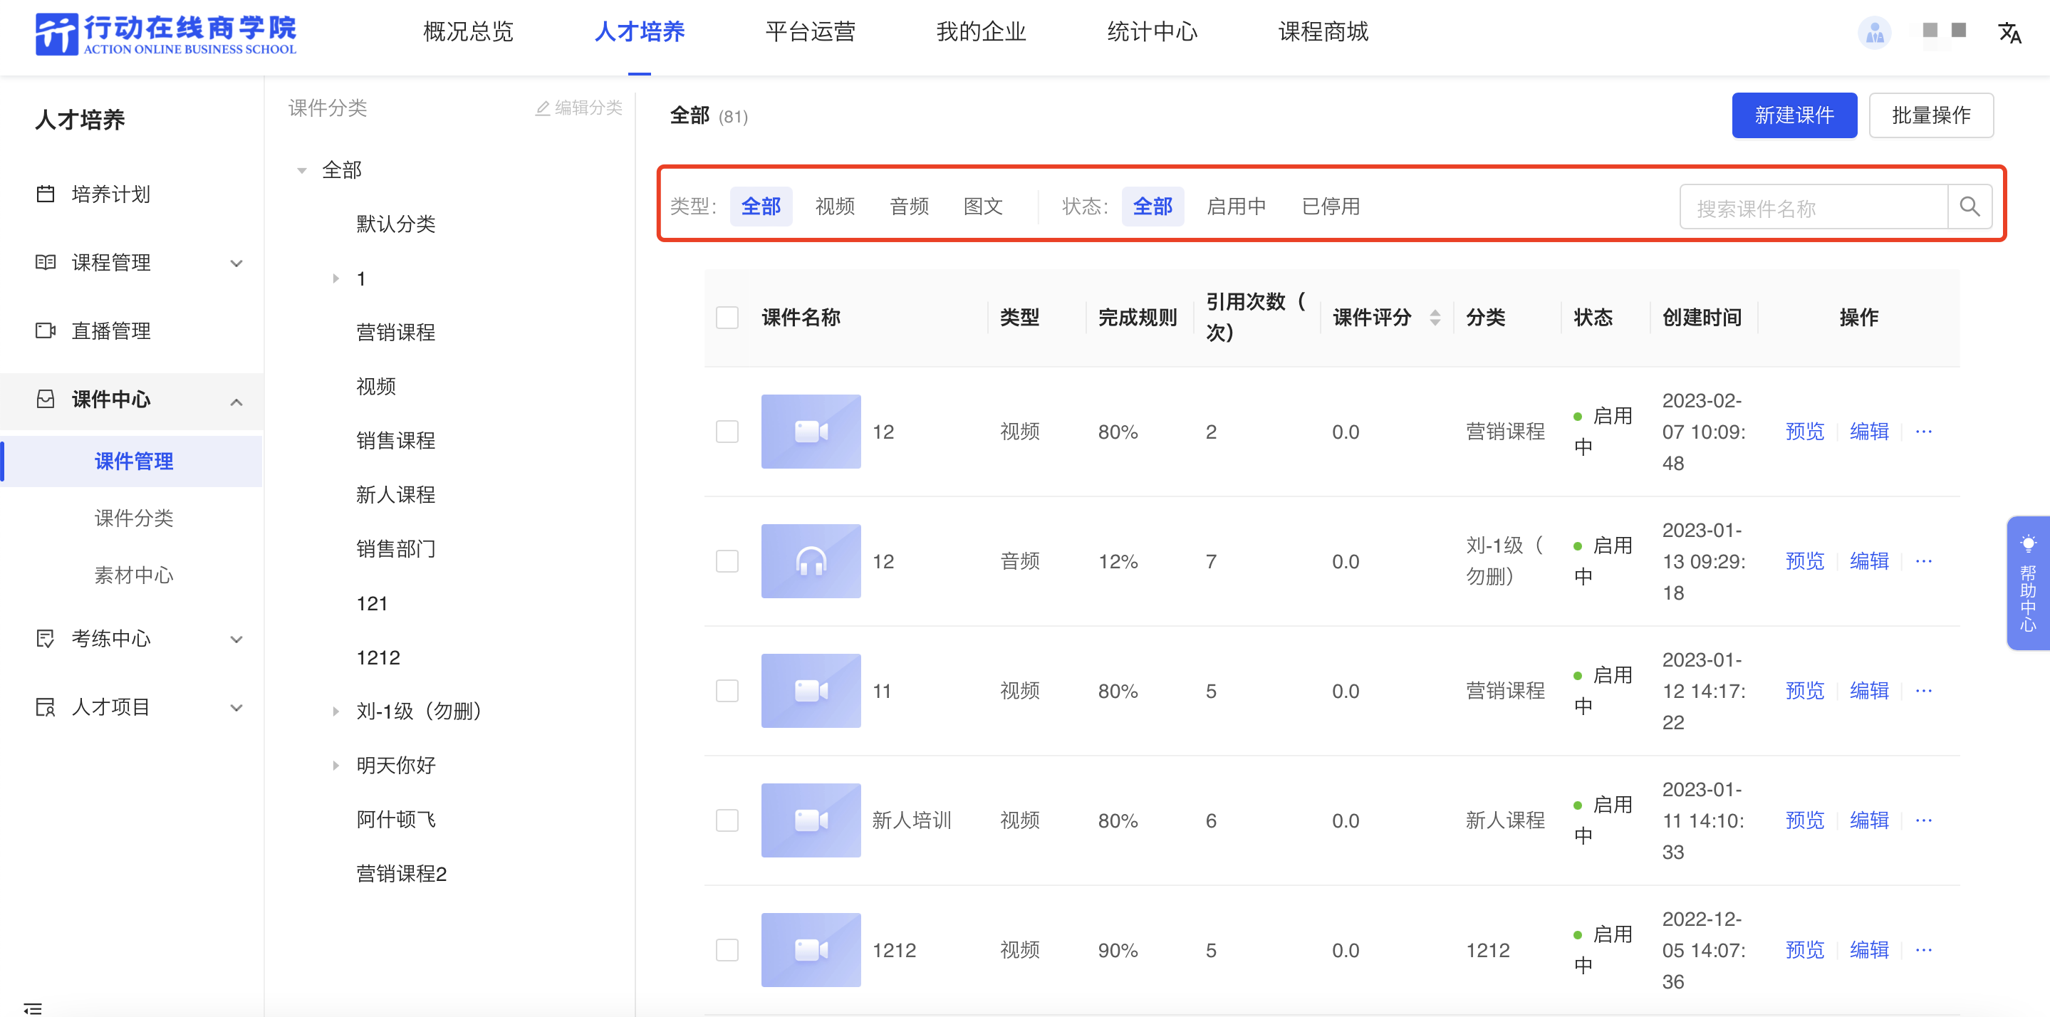The width and height of the screenshot is (2050, 1017).
Task: Filter status by 已停用
Action: [1331, 207]
